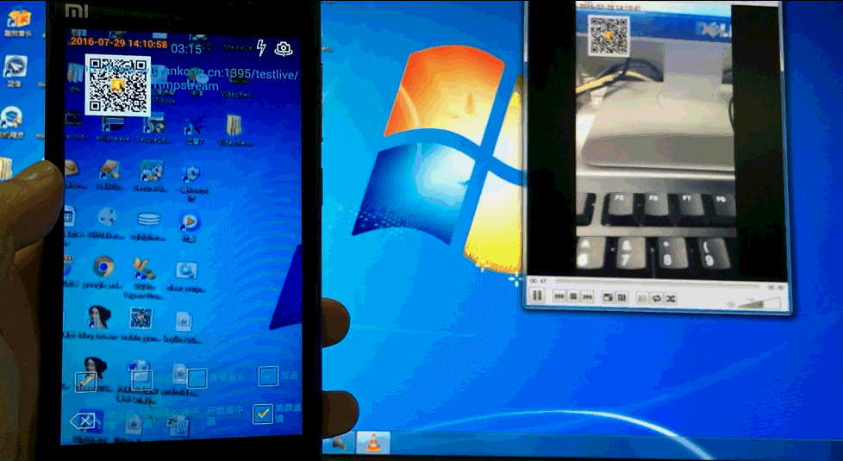
Task: Tick the empty checkbox over the Word icon
Action: tap(142, 380)
